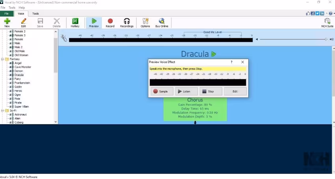Open the help question-mark icon top right

(331, 13)
